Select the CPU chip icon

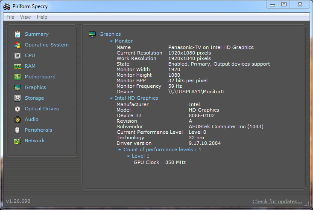(x=18, y=55)
